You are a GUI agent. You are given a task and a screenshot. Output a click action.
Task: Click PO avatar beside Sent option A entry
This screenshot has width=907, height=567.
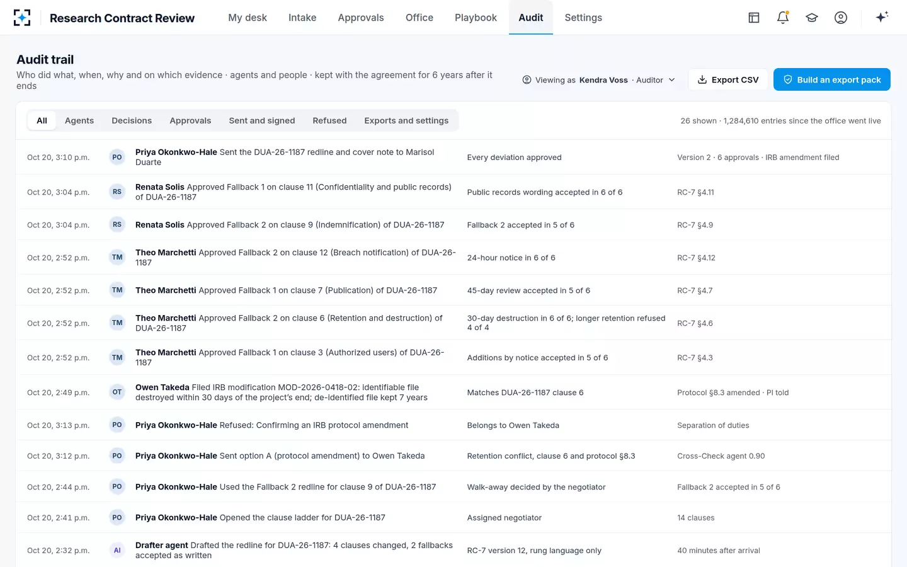click(117, 456)
